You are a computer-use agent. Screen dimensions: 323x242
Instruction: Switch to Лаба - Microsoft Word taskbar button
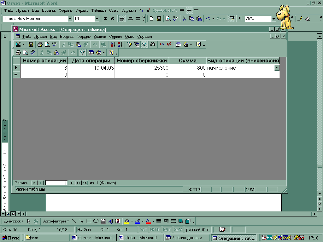tap(141, 238)
